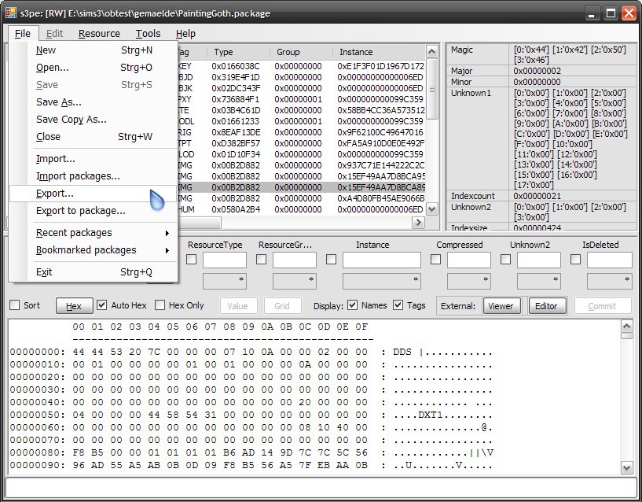642x502 pixels.
Task: Click the external Editor button
Action: coord(546,306)
